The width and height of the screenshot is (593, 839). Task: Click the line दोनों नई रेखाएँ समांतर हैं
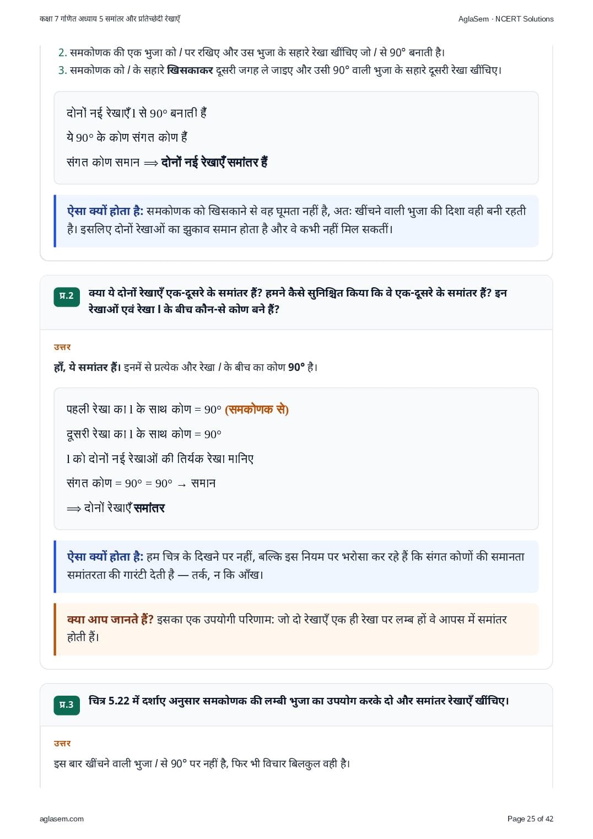(x=214, y=162)
